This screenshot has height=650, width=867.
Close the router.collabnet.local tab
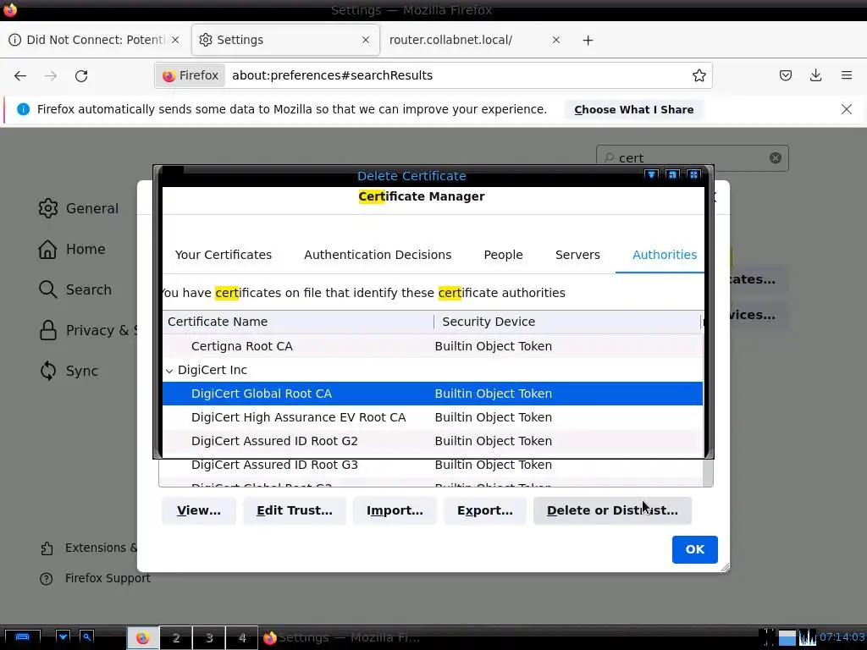556,40
